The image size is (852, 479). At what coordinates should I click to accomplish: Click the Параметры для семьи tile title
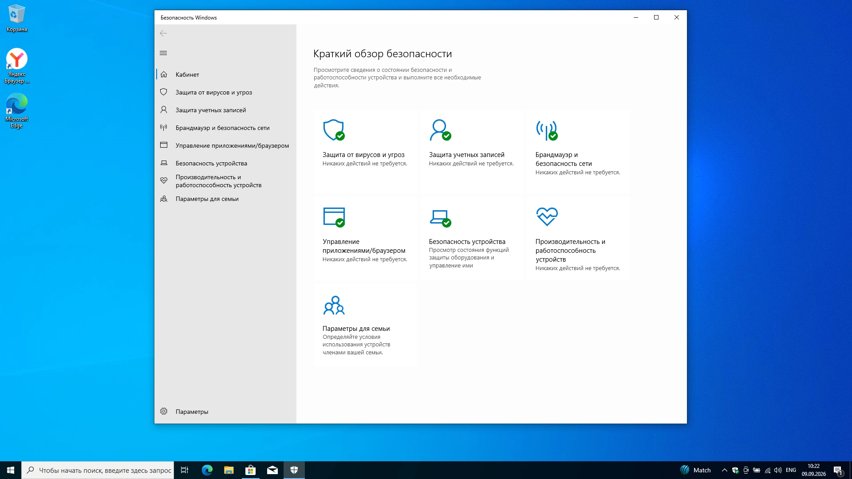tap(356, 329)
